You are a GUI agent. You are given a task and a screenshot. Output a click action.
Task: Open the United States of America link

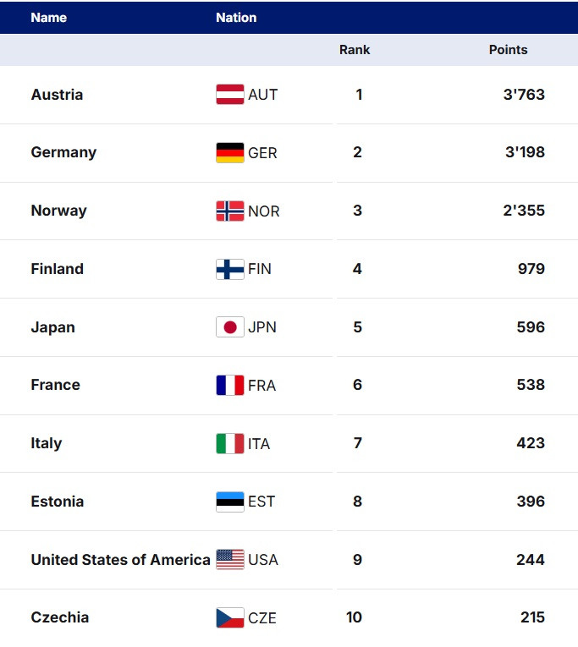point(120,560)
